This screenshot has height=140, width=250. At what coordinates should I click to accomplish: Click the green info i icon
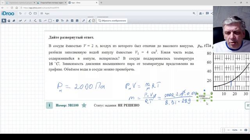tap(50, 105)
